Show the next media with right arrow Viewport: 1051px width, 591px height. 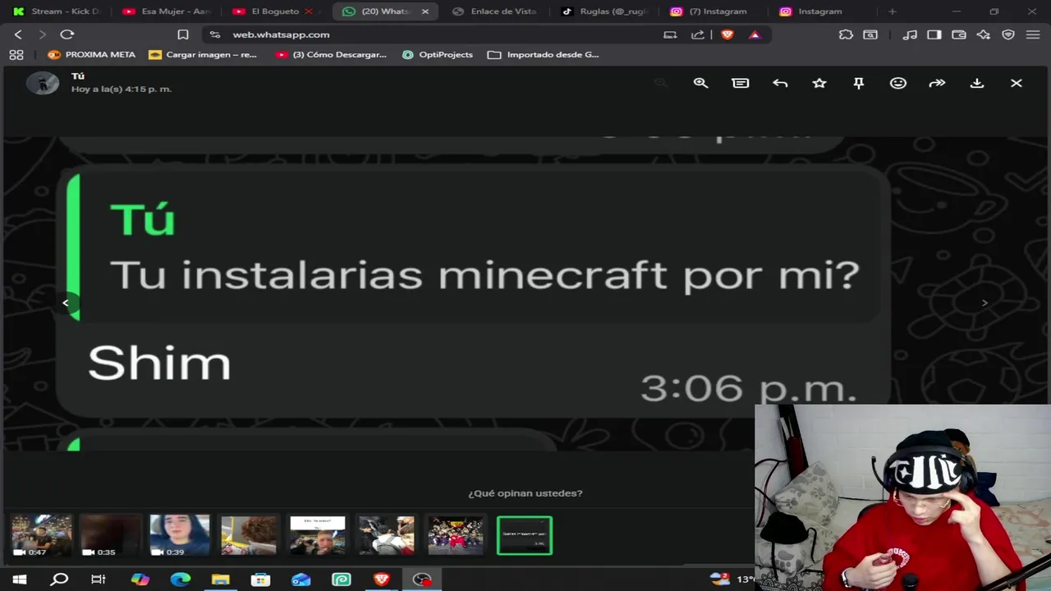click(985, 303)
